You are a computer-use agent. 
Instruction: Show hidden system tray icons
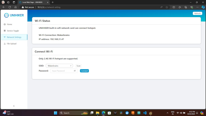pyautogui.click(x=167, y=113)
